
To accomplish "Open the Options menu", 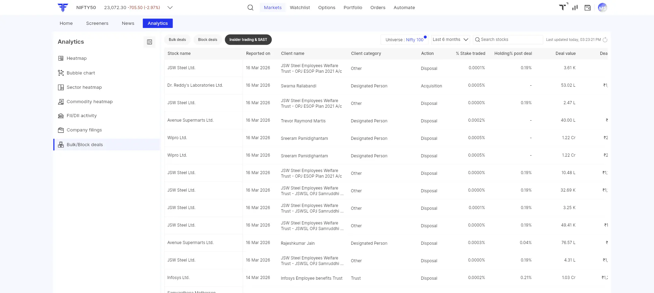I will tap(327, 7).
